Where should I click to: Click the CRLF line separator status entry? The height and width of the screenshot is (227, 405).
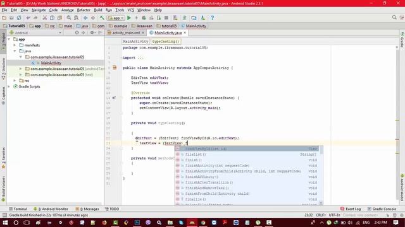pos(320,215)
